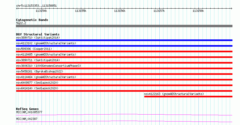The image size is (240, 125).
Task: Click the 5q22.2 cytogenetic band label
Action: coord(21,23)
